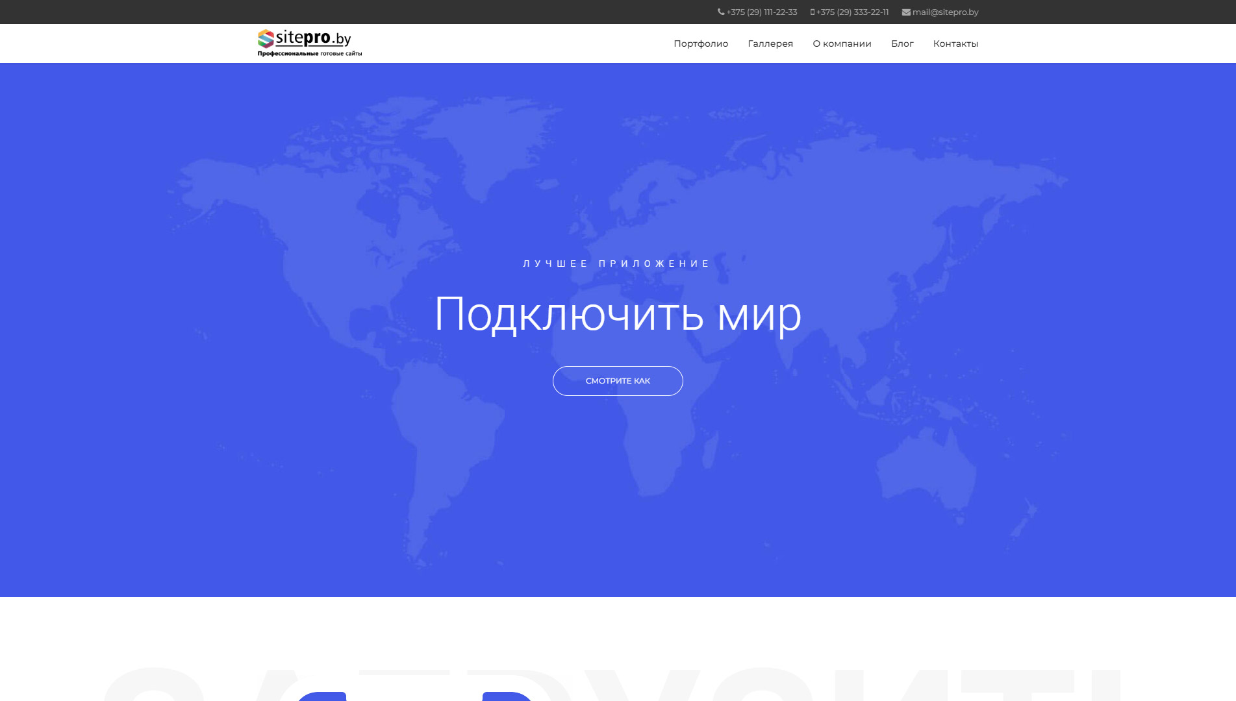Click the phone number +375 (29) 111-22-33
The height and width of the screenshot is (701, 1236).
tap(761, 12)
